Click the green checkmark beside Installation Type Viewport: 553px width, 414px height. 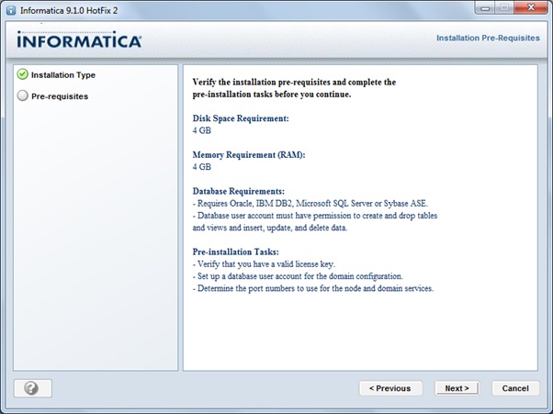(x=22, y=74)
